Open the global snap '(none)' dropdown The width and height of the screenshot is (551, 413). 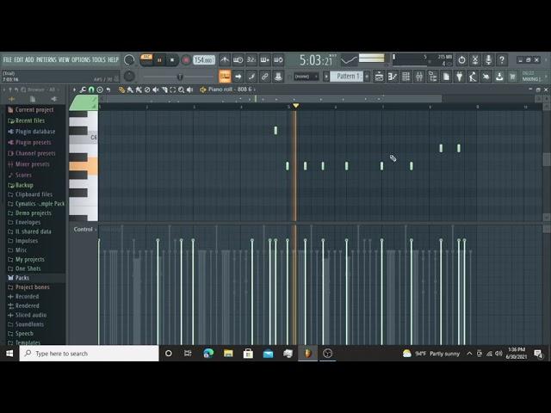coord(306,77)
